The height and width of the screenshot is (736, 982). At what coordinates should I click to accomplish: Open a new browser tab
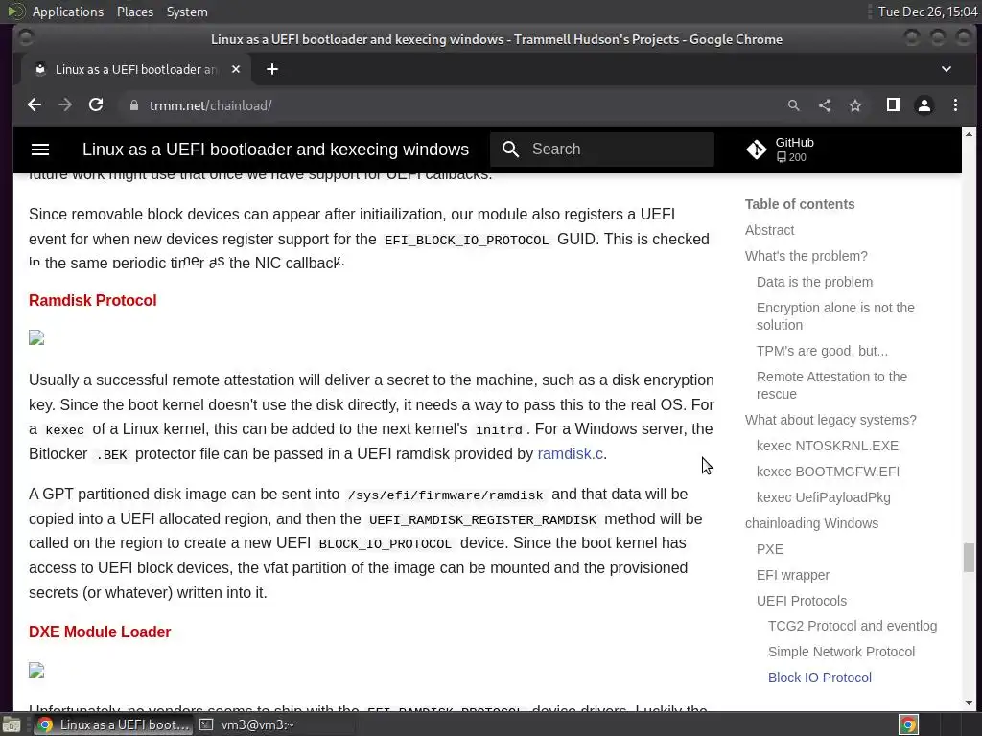pyautogui.click(x=272, y=69)
